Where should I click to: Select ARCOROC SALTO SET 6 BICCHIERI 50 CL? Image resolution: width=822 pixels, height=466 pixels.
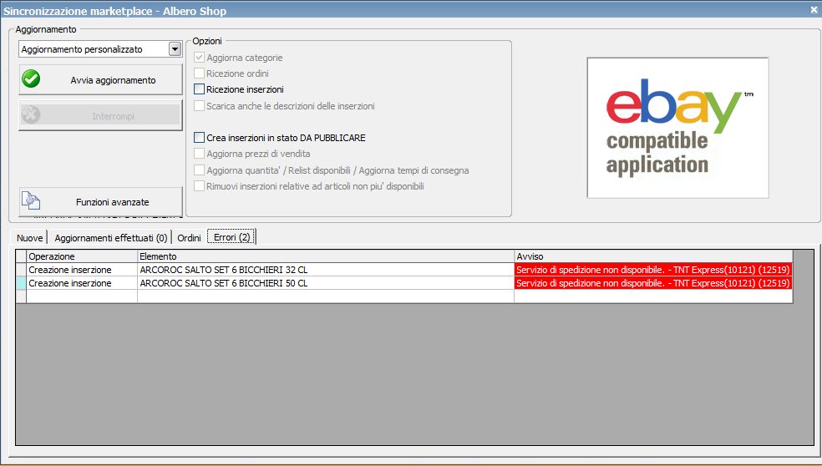(326, 283)
